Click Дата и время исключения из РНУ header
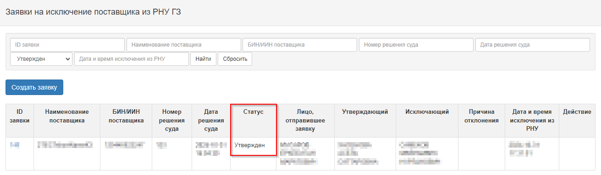 [x=532, y=120]
